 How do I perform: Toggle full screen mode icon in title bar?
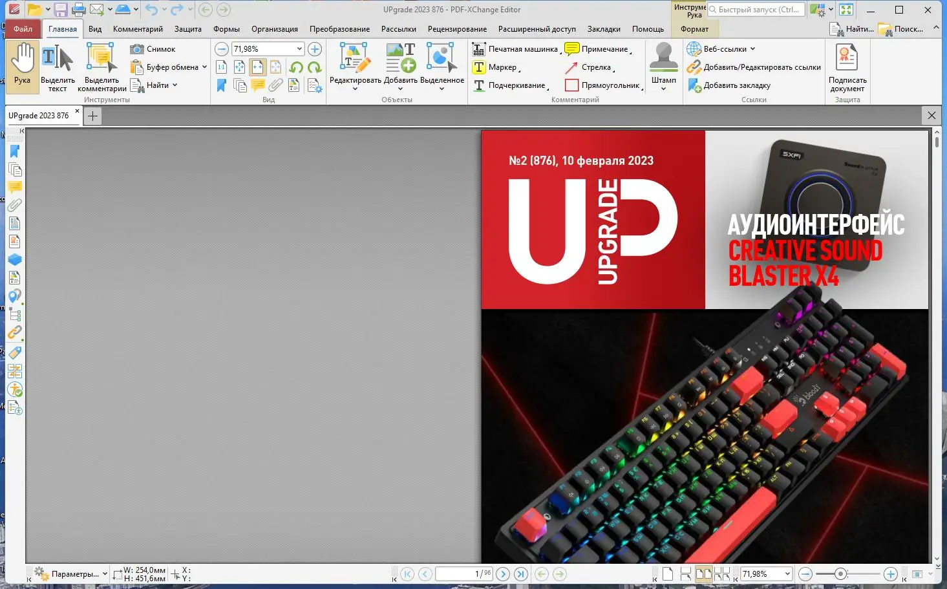coord(846,10)
